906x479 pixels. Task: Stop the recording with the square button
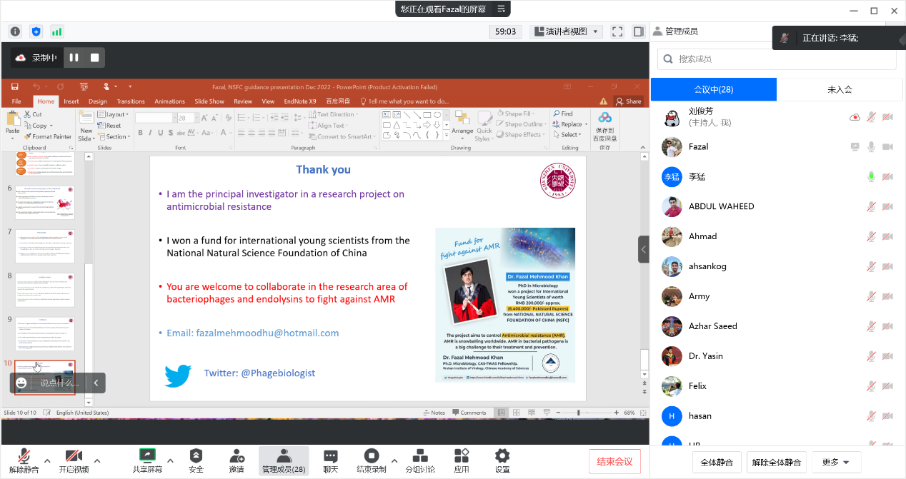click(94, 58)
